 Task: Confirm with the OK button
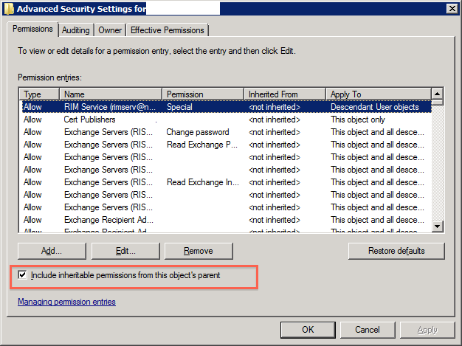[308, 329]
